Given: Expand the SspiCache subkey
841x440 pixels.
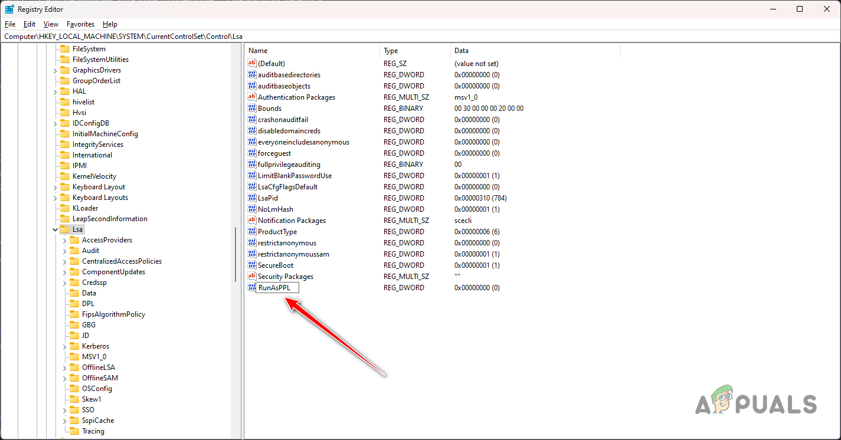Looking at the screenshot, I should click(64, 421).
